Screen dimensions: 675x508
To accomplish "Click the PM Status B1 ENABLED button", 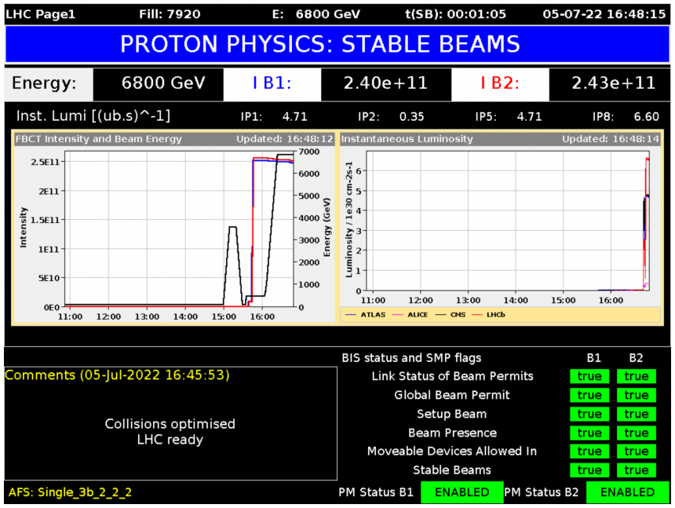I will coord(462,492).
